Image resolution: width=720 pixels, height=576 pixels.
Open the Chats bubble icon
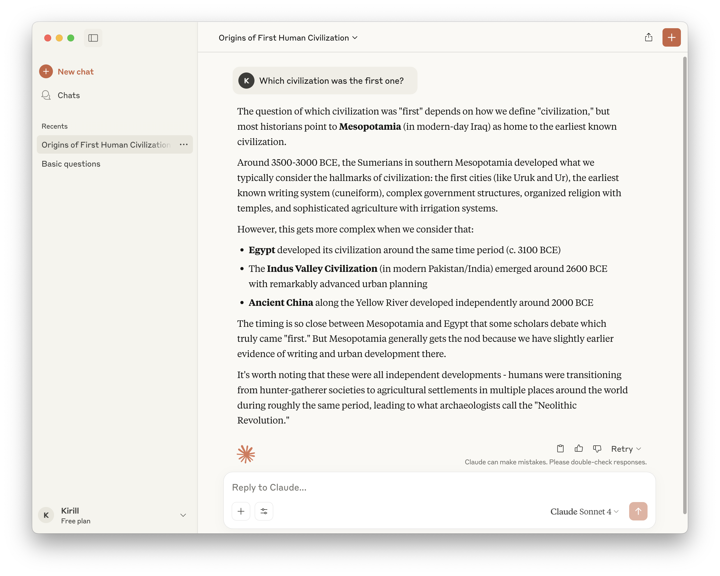pyautogui.click(x=46, y=95)
